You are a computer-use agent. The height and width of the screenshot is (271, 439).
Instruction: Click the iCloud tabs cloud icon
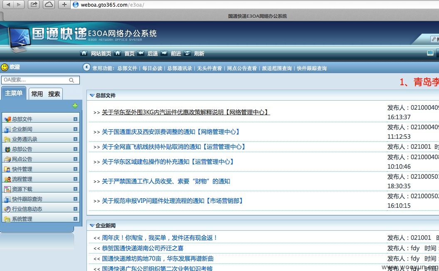[x=49, y=5]
